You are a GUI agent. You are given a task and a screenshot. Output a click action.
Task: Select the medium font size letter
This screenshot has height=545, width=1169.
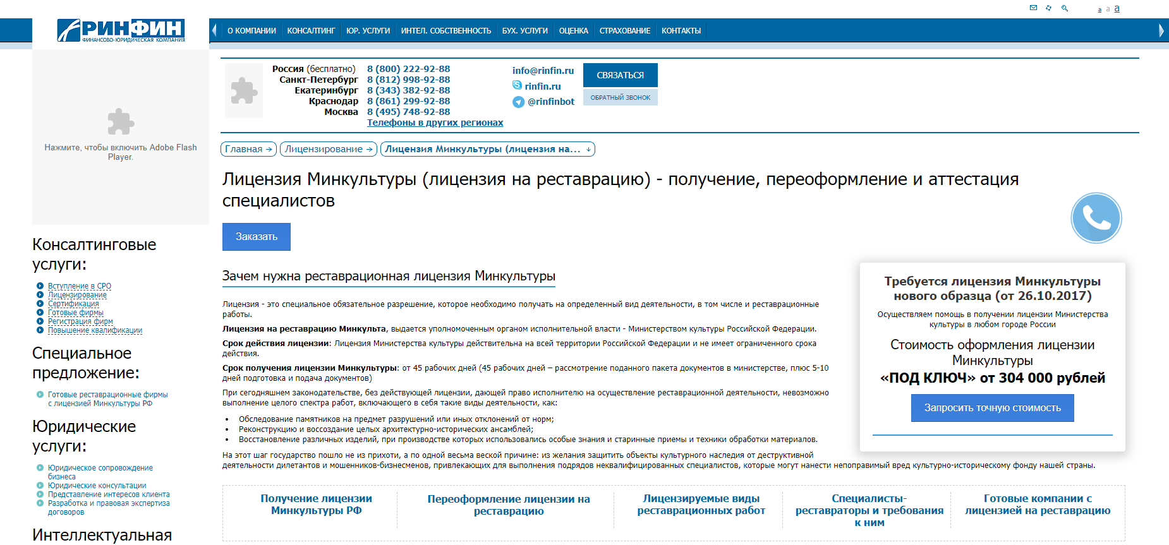1108,9
